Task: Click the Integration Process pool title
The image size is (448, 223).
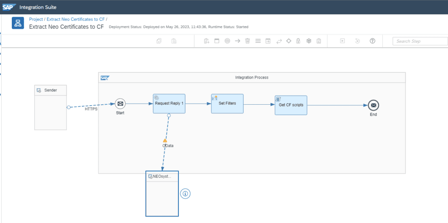Action: pos(252,77)
